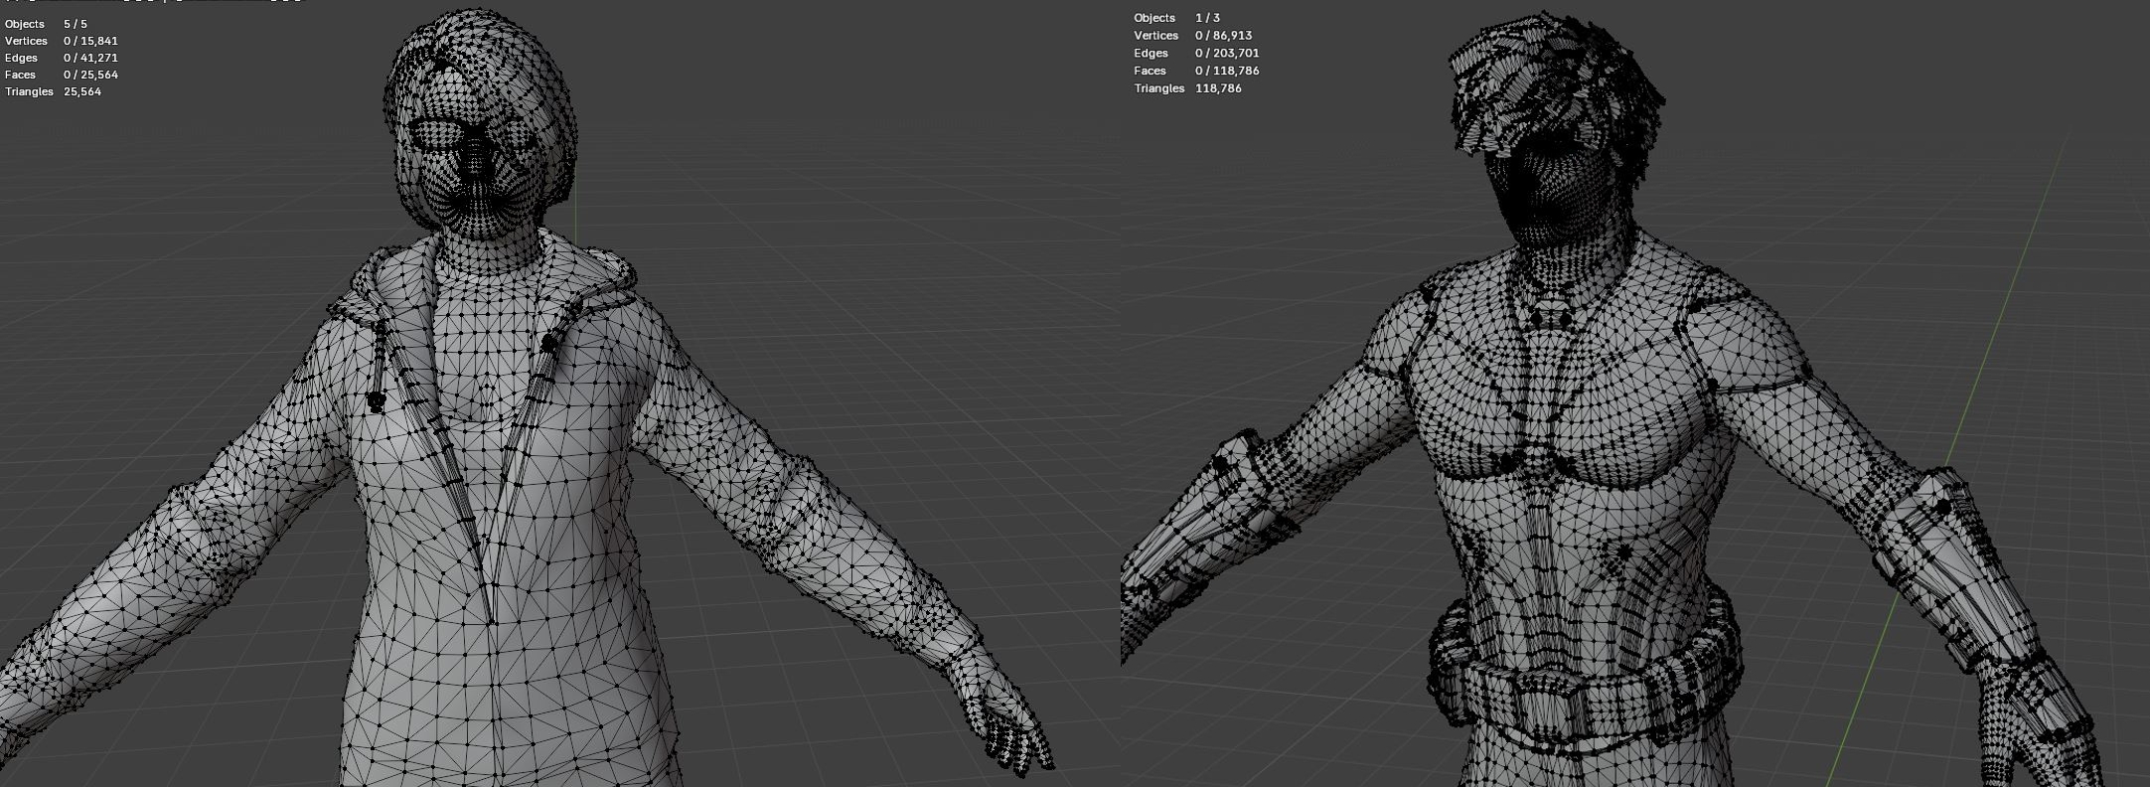Click the Triangles value "118,786"
This screenshot has height=787, width=2150.
(1219, 88)
